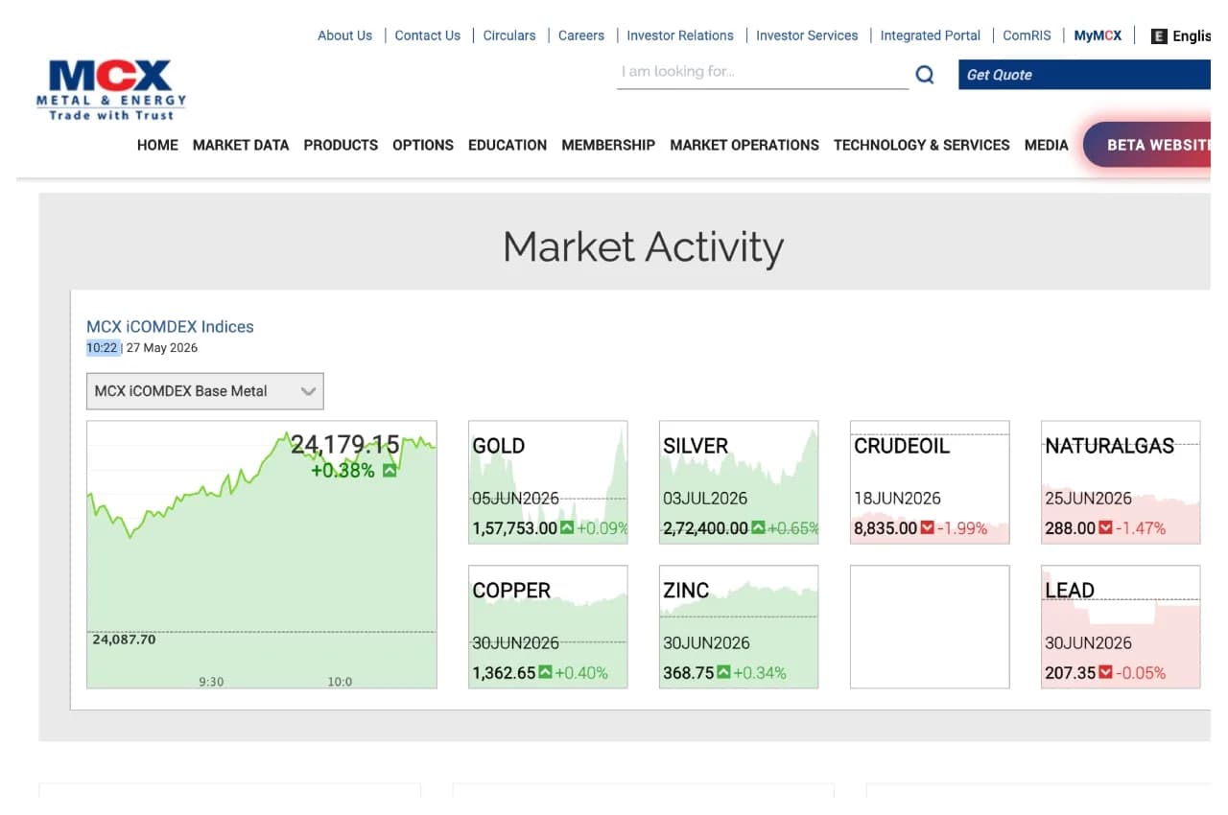Open the Integrated Portal link
Viewport: 1228px width, 815px height.
tap(931, 35)
